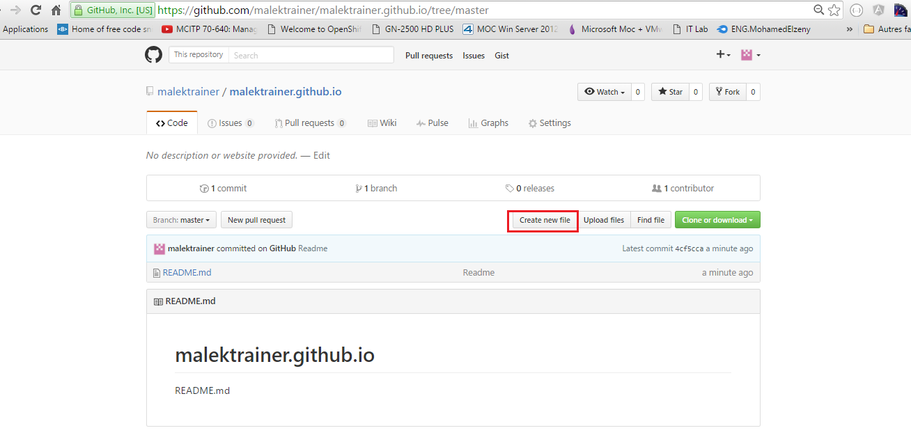
Task: Star the repository with the Star button
Action: point(670,92)
